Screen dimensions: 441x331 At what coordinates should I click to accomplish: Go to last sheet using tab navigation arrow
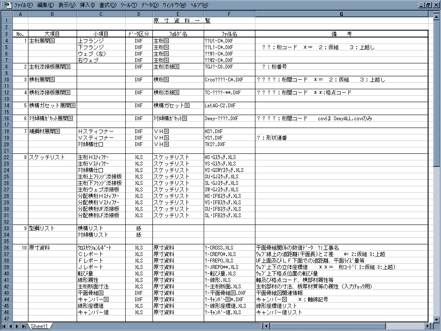point(24,326)
